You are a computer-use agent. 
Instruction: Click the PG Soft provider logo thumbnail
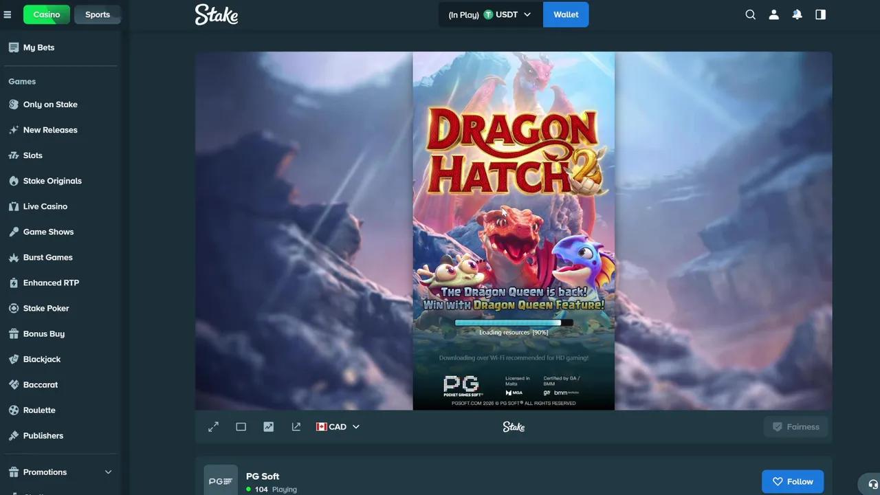[221, 481]
